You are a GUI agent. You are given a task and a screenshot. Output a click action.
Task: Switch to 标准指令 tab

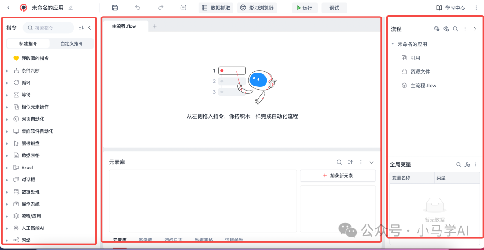[x=28, y=43]
